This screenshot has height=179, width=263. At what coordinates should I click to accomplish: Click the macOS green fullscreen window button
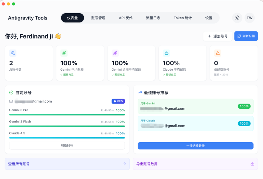tap(13, 4)
